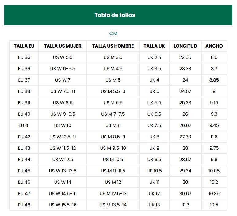Click the TALLA US MUJER column header
237x216 pixels.
pos(63,46)
